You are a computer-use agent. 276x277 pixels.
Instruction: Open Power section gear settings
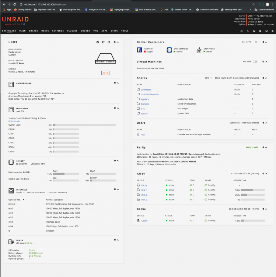115,240
